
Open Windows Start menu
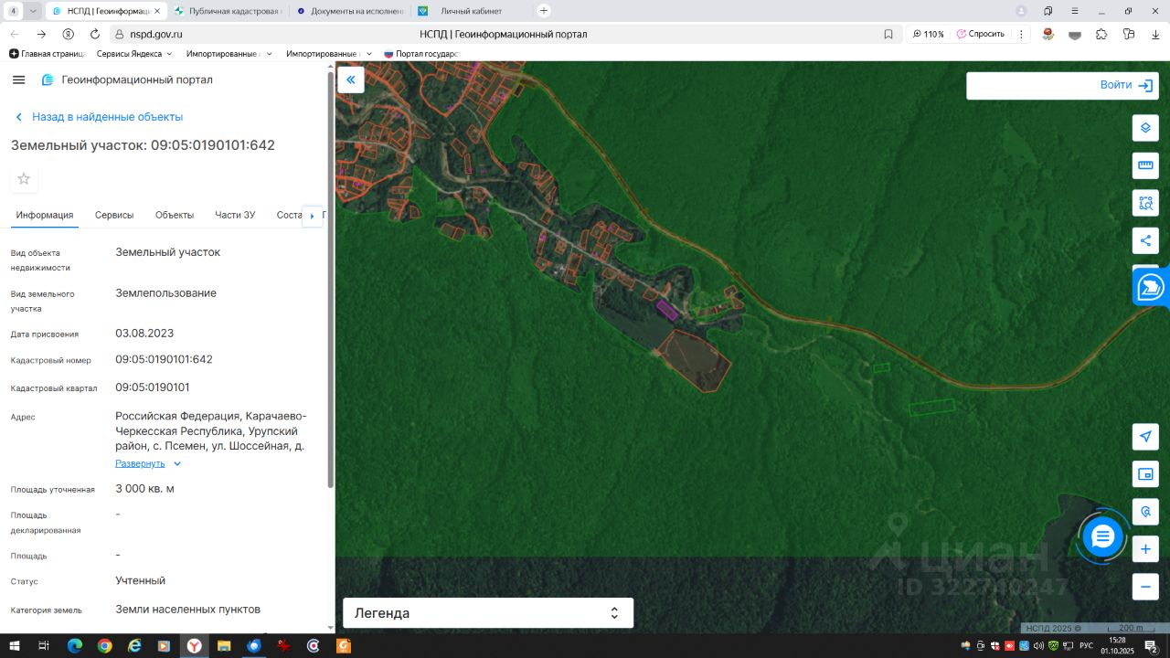click(x=14, y=646)
